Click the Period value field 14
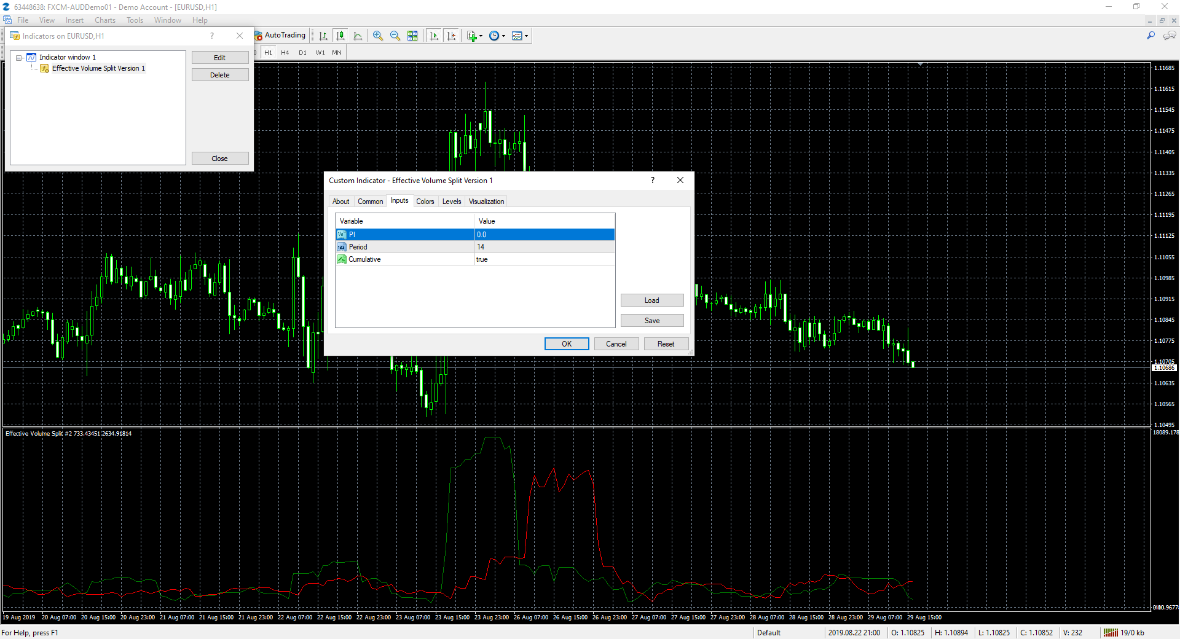 [x=545, y=247]
